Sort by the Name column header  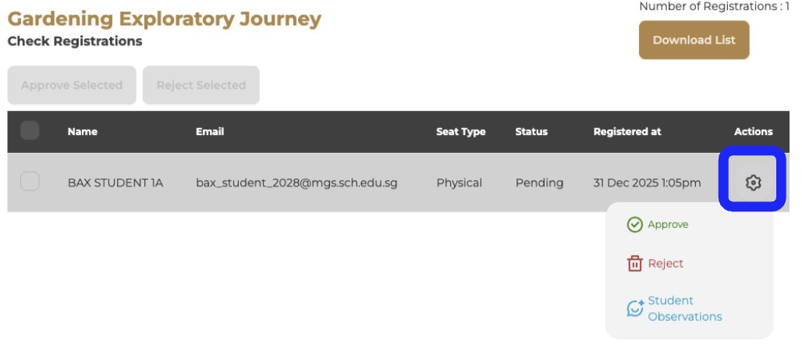[x=83, y=132]
